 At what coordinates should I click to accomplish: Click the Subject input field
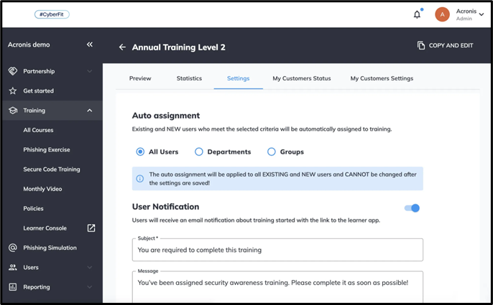click(277, 250)
